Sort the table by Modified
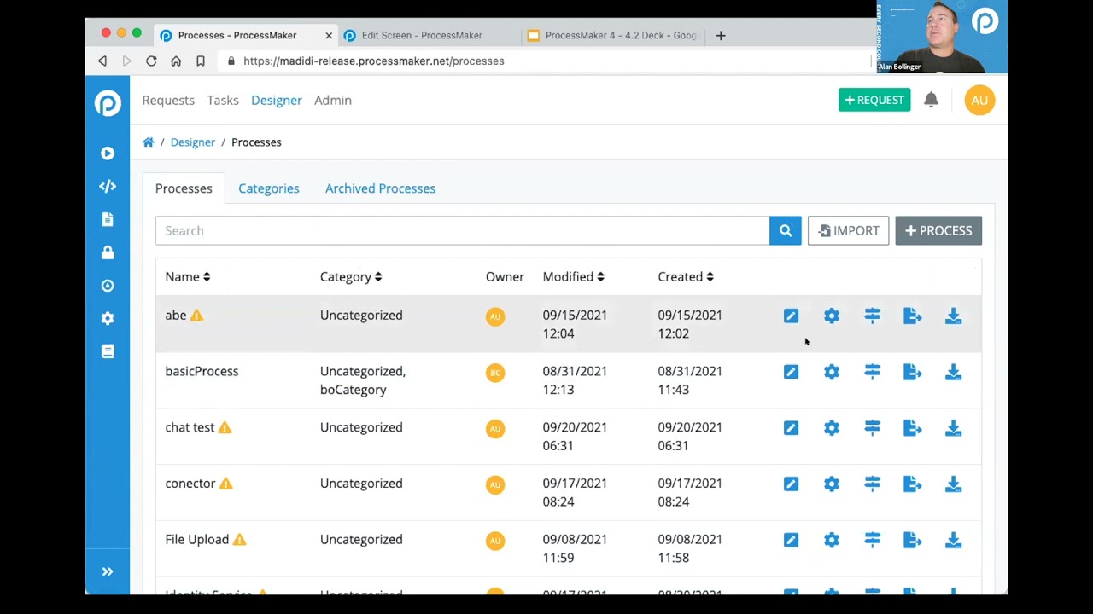 click(x=574, y=277)
